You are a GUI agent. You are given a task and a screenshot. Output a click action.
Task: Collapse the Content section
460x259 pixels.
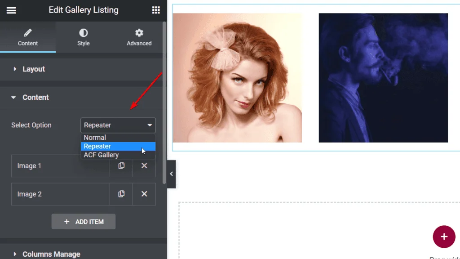click(x=35, y=97)
